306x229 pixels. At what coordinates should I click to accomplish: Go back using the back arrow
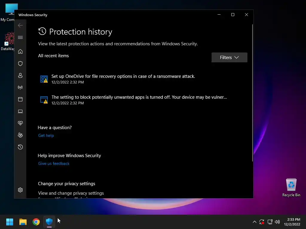[x=20, y=25]
